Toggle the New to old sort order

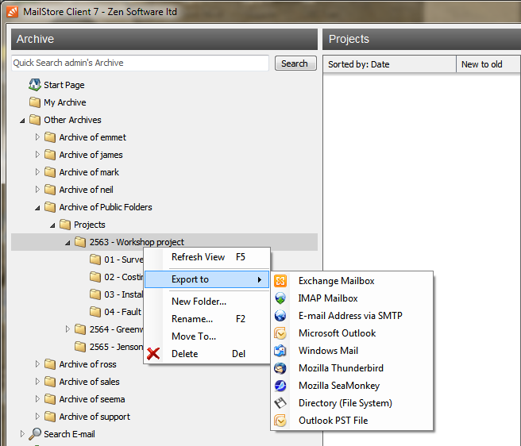(x=488, y=64)
